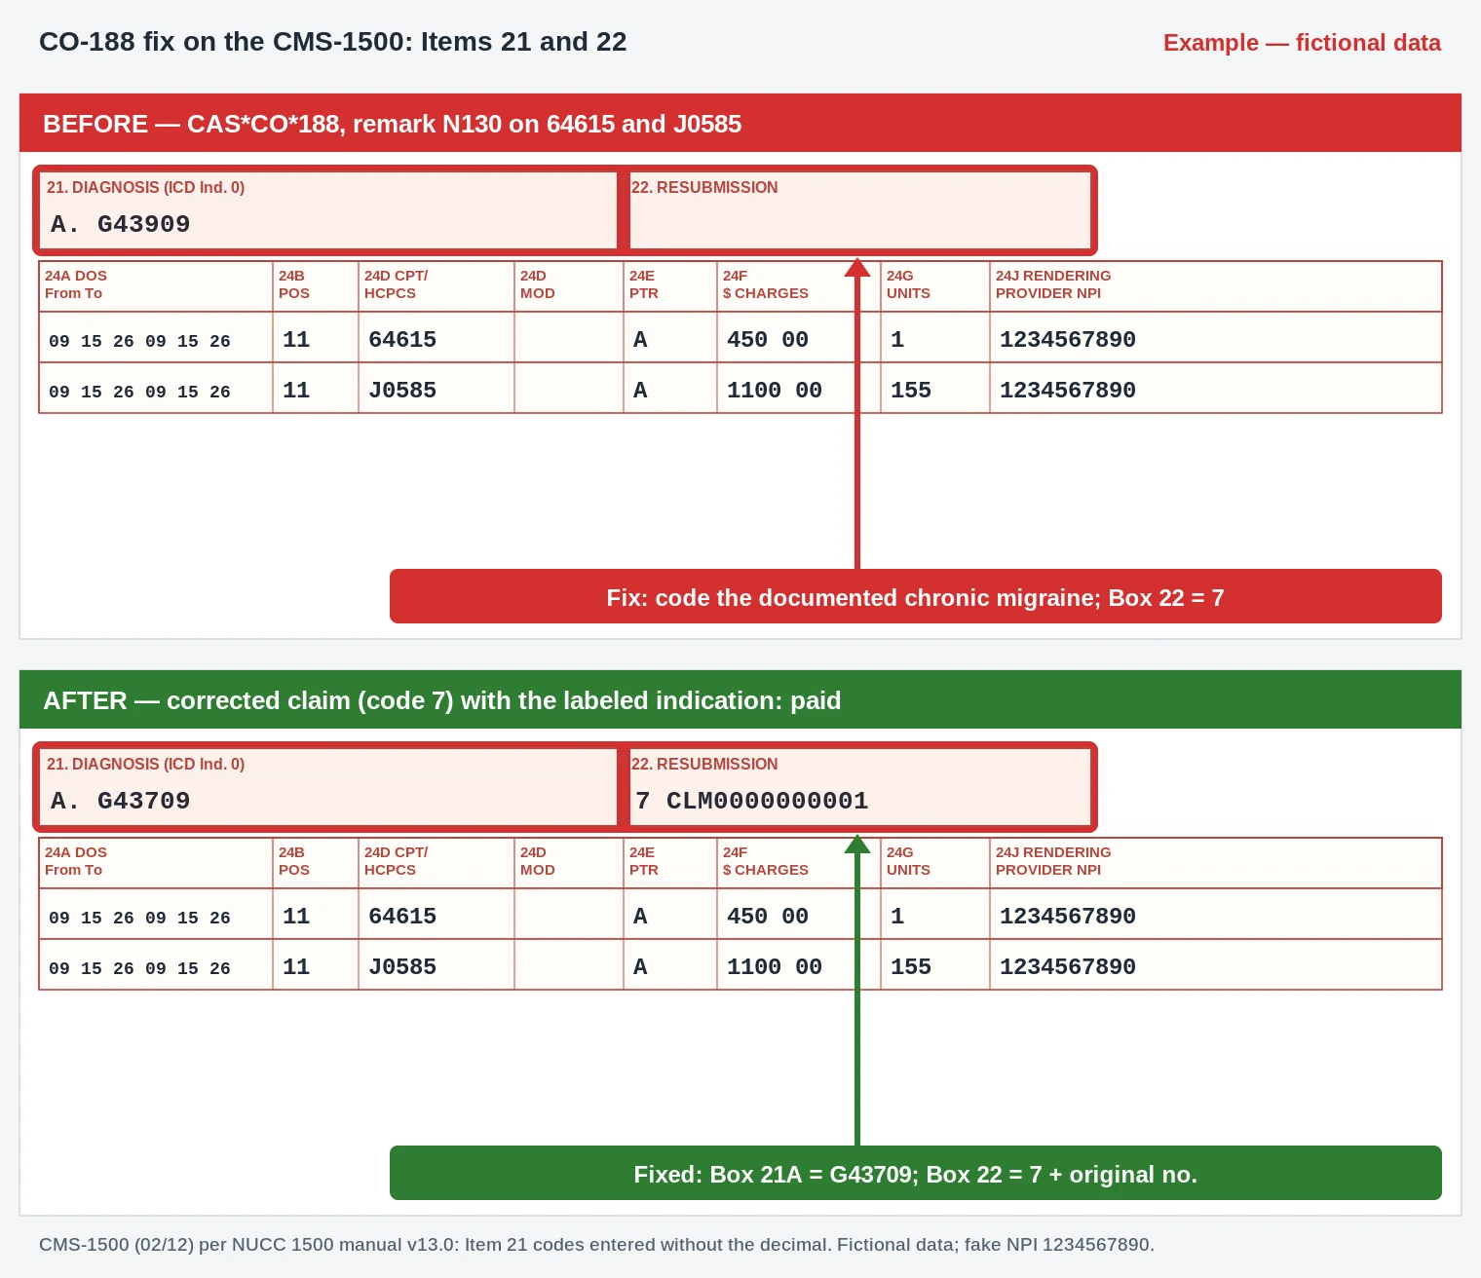The width and height of the screenshot is (1481, 1278).
Task: Click units value 155 in BEFORE table
Action: pyautogui.click(x=911, y=390)
